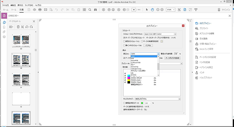Image resolution: width=234 pixels, height=127 pixels.
Task: Toggle ページの背景色を設定 checkbox
Action: point(142,41)
